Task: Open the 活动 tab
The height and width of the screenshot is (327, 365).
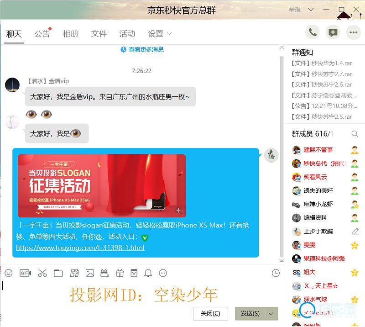Action: (127, 34)
